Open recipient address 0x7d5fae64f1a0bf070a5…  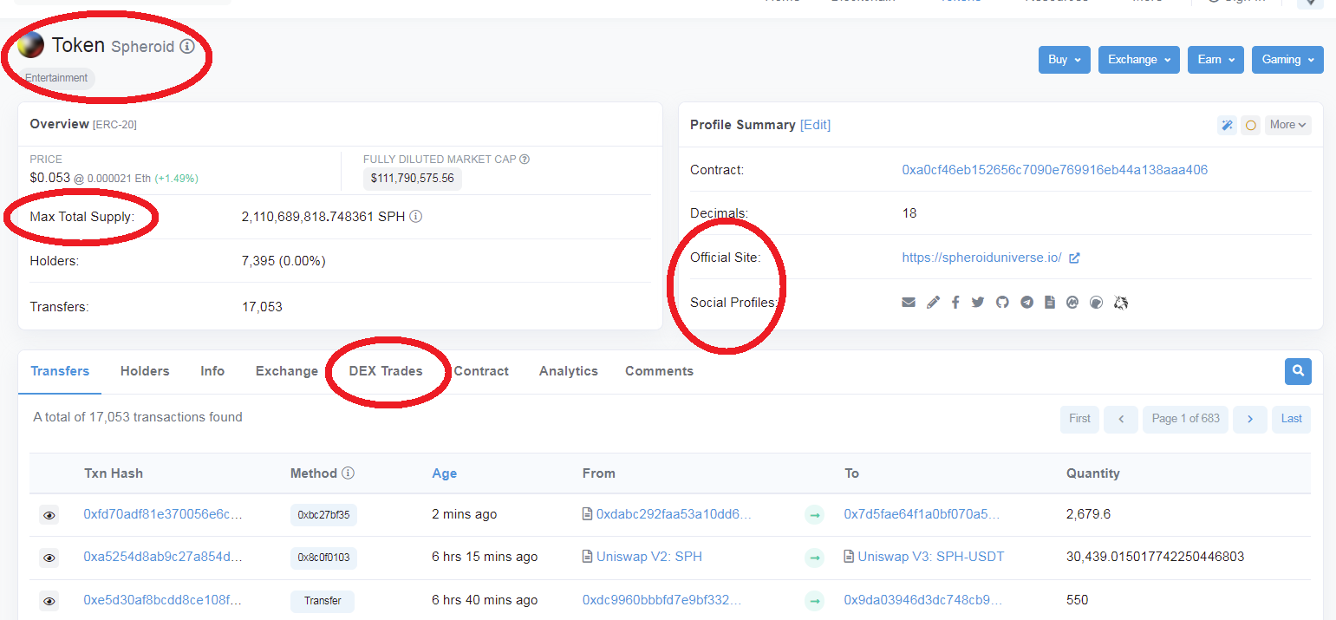[x=922, y=514]
